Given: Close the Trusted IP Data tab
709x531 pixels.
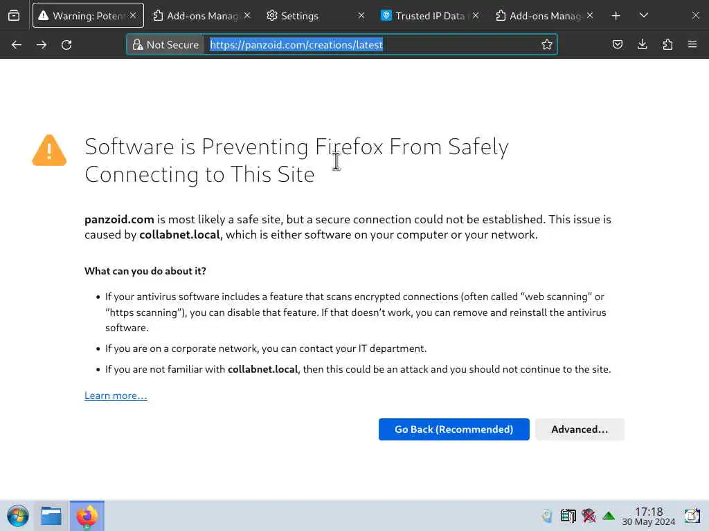Looking at the screenshot, I should [476, 15].
